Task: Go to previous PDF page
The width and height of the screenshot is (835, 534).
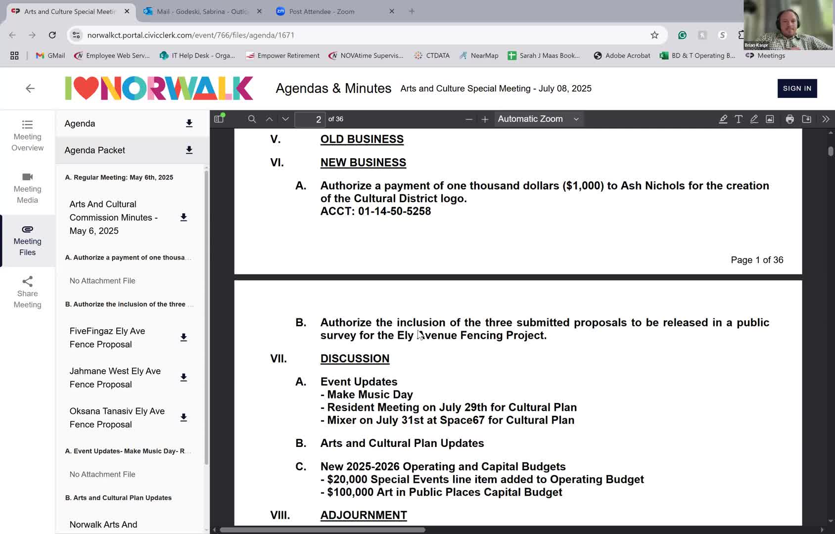Action: click(x=269, y=119)
